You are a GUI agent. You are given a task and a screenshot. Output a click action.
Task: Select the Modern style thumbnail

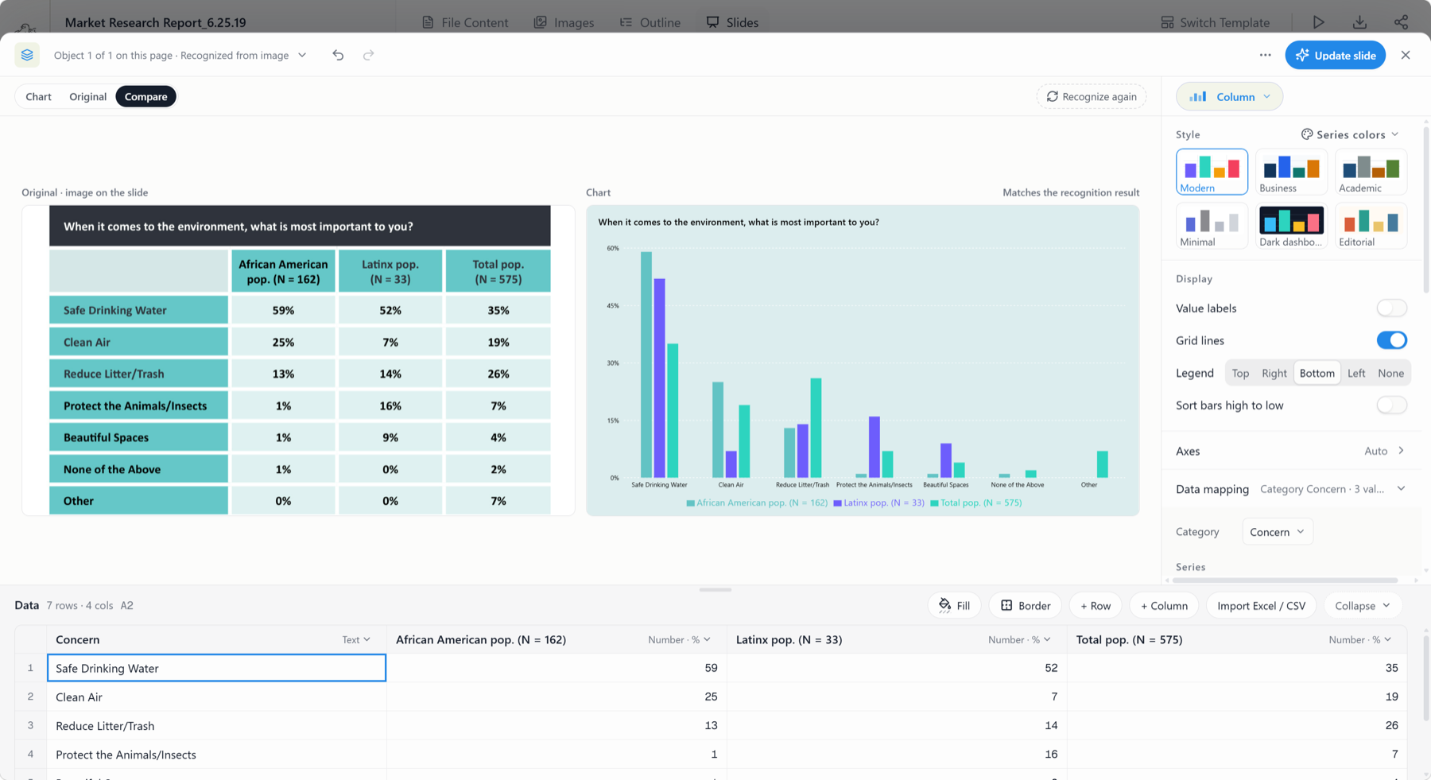[1212, 171]
